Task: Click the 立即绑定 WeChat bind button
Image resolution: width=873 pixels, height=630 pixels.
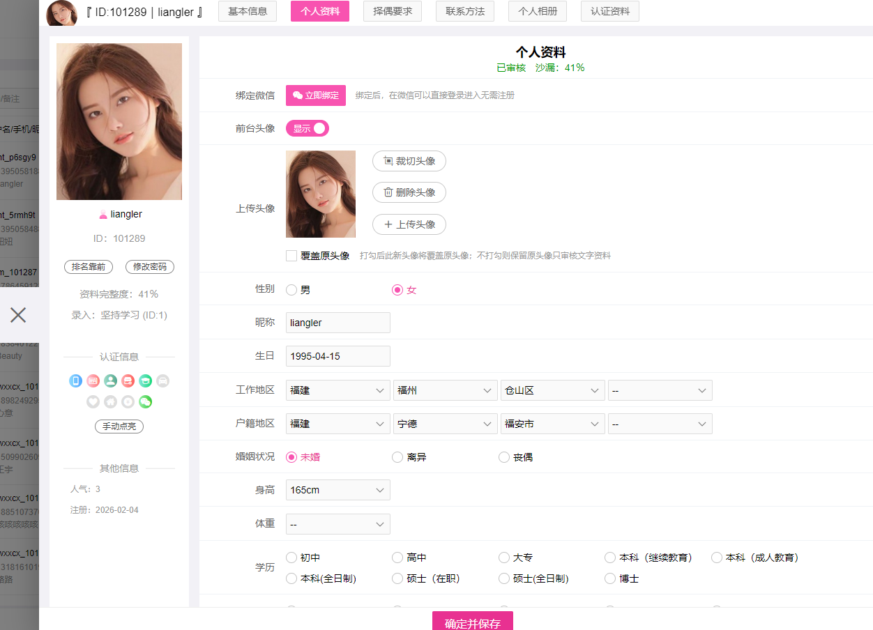Action: [x=315, y=95]
